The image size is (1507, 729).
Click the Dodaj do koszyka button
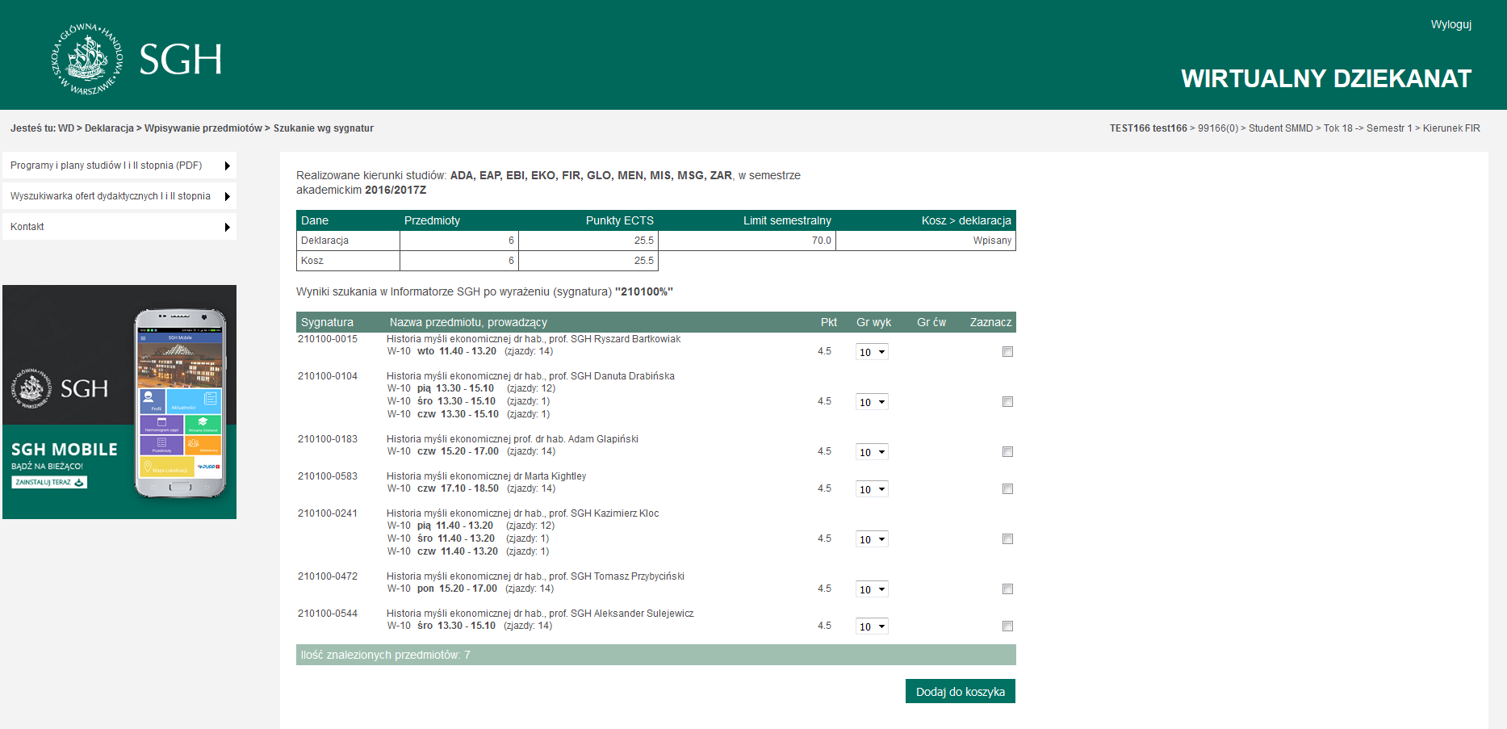pos(961,692)
